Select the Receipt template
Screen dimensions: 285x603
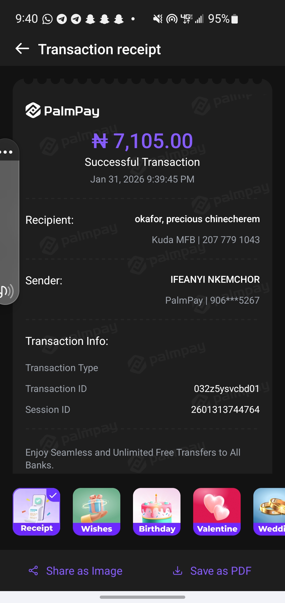tap(36, 511)
